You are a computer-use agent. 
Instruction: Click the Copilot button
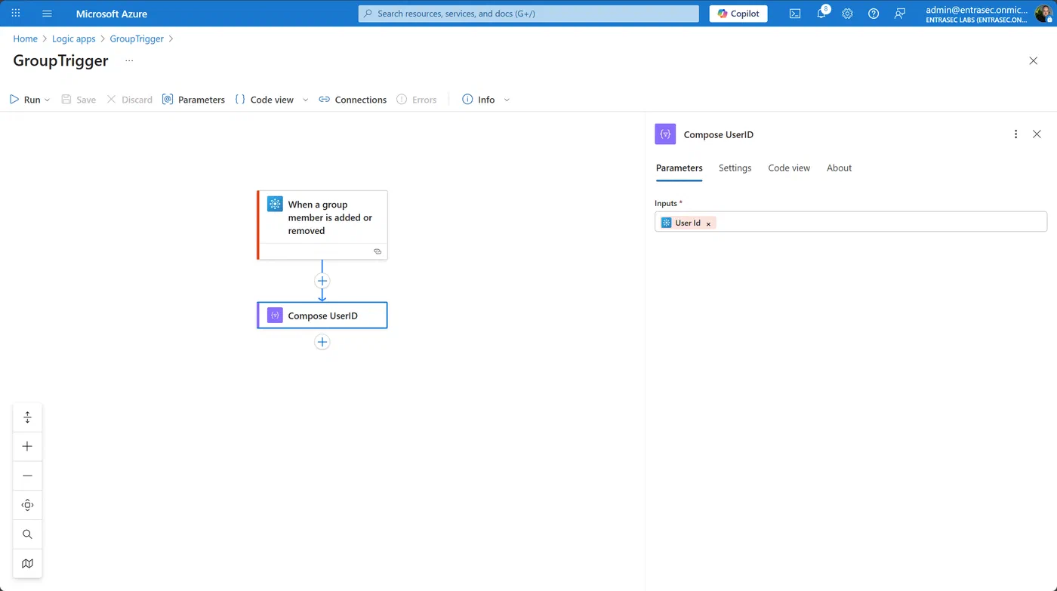point(738,14)
